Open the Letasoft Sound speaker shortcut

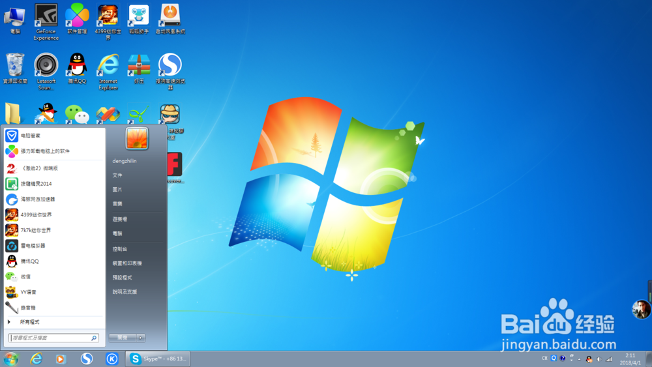(46, 72)
